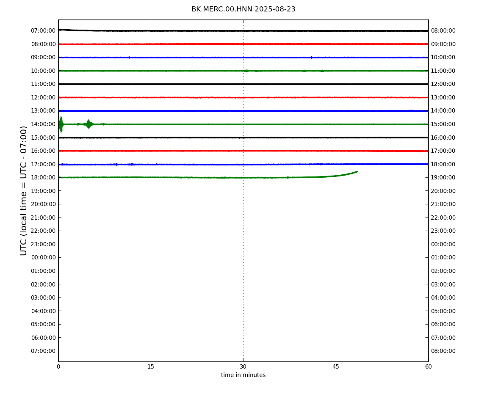This screenshot has height=402, width=487.
Task: Click the 'UTC (local time = UTC - 07:00)' axis label
Action: (x=24, y=190)
